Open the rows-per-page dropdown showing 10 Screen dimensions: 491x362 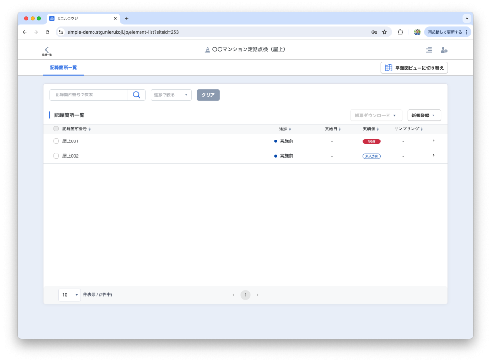point(70,295)
